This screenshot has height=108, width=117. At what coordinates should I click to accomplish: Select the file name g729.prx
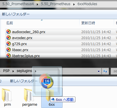tap(19, 44)
